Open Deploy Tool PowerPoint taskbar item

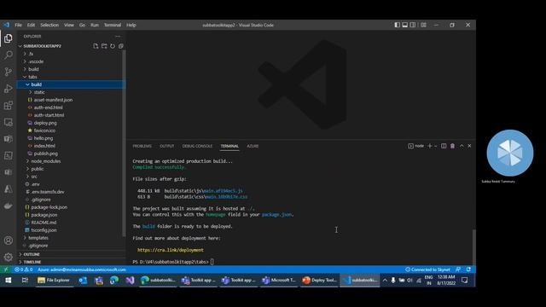(320, 281)
